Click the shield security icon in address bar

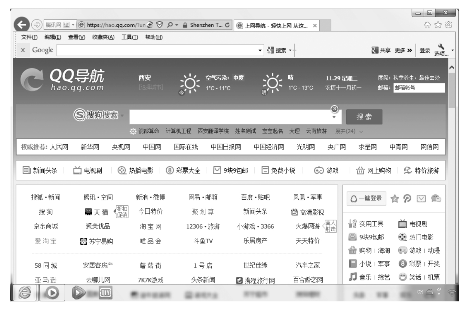pyautogui.click(x=159, y=25)
